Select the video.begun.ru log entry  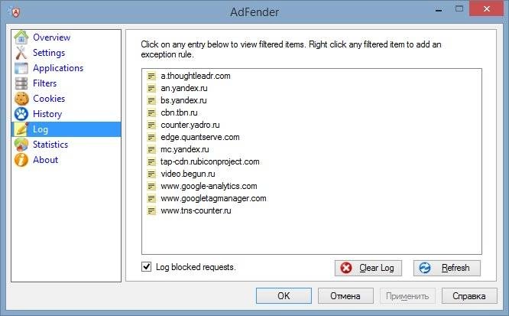(188, 174)
